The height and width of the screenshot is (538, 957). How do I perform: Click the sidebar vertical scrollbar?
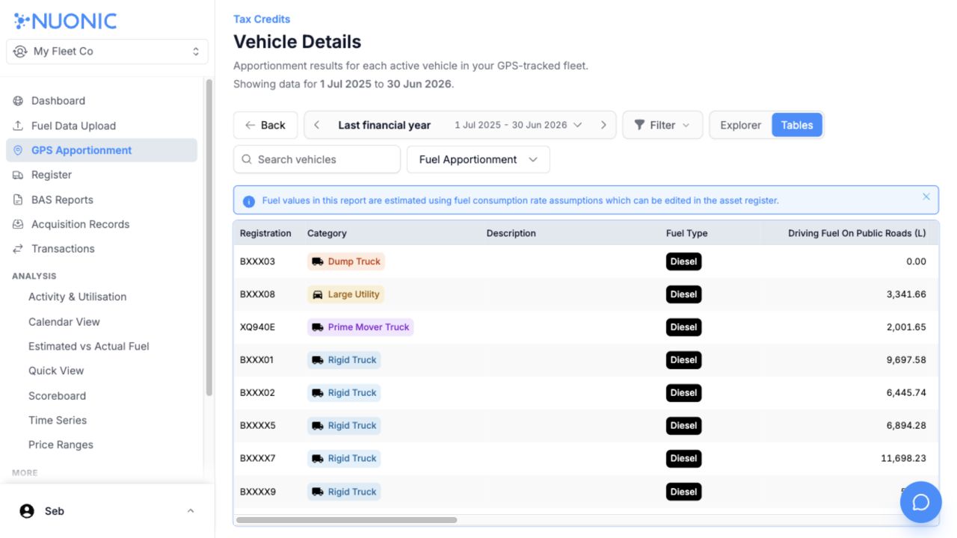tap(209, 237)
